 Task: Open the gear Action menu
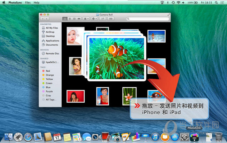click(x=94, y=19)
